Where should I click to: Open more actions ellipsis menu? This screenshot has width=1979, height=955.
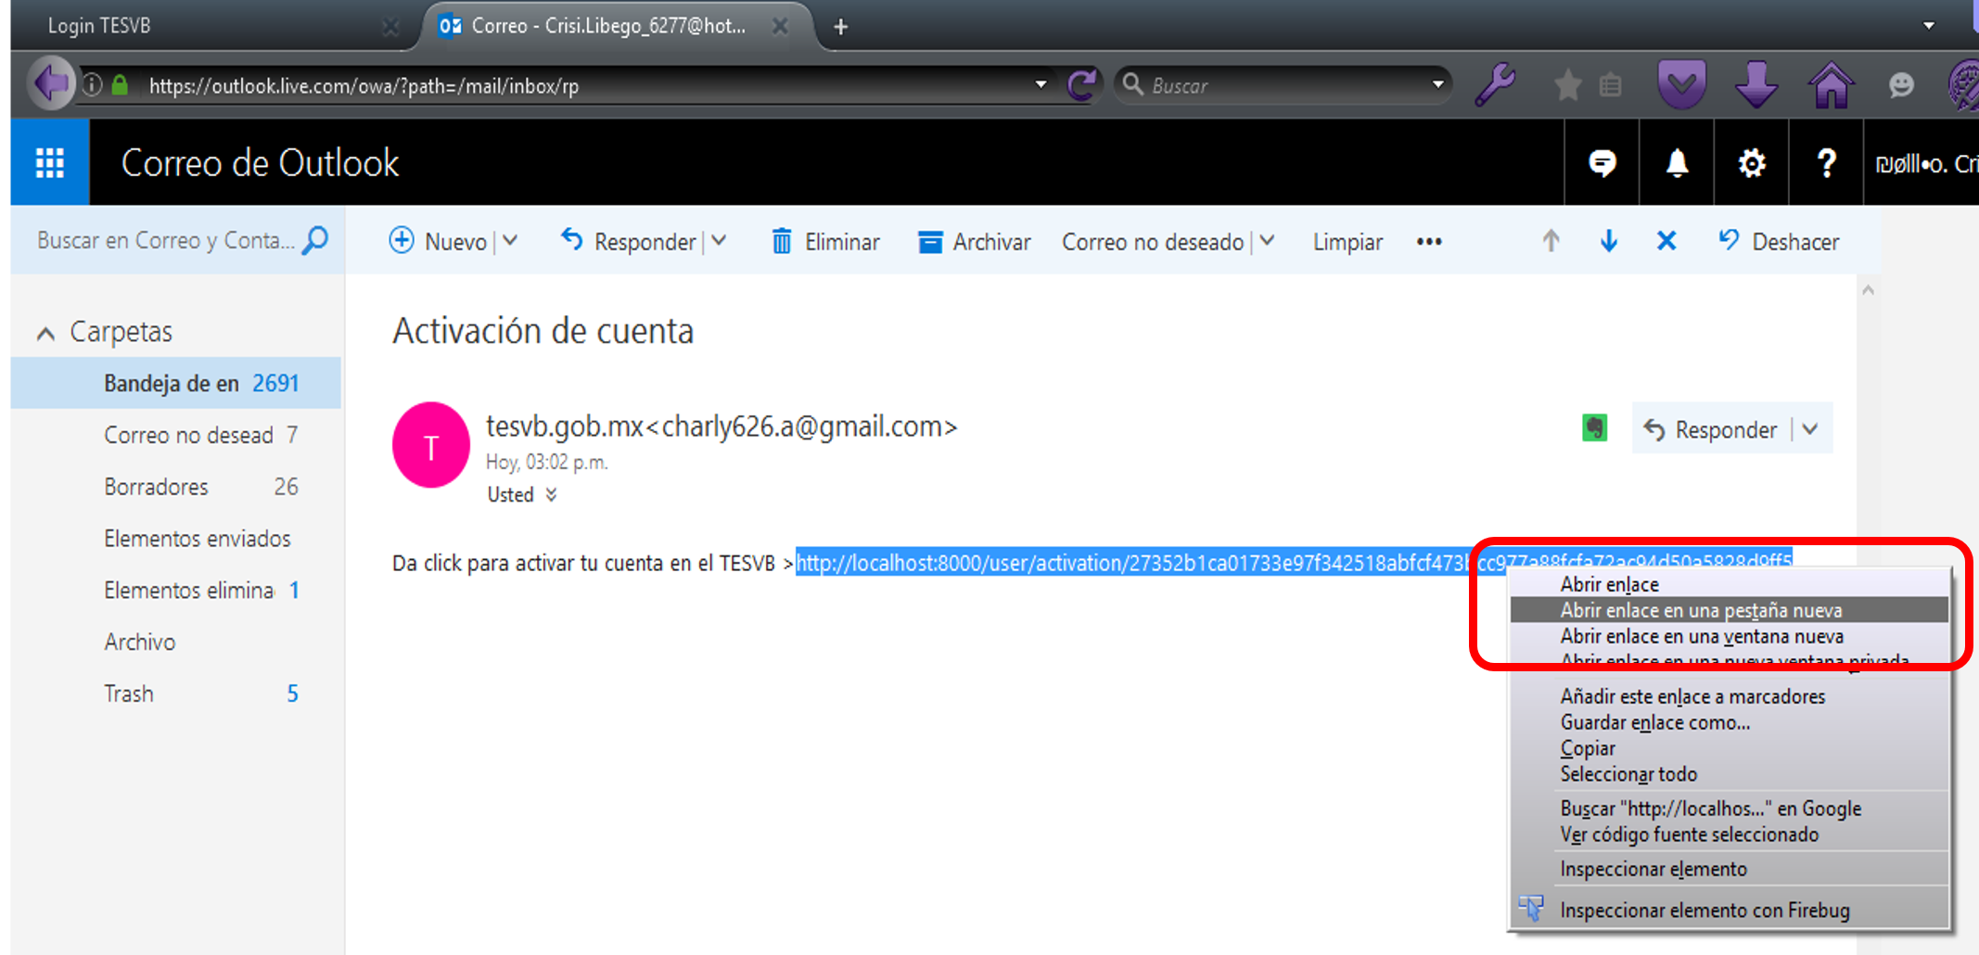(x=1429, y=241)
